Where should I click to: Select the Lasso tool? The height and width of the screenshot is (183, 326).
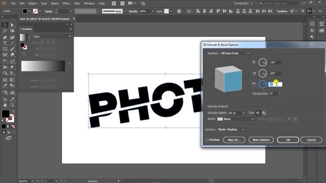[12, 31]
